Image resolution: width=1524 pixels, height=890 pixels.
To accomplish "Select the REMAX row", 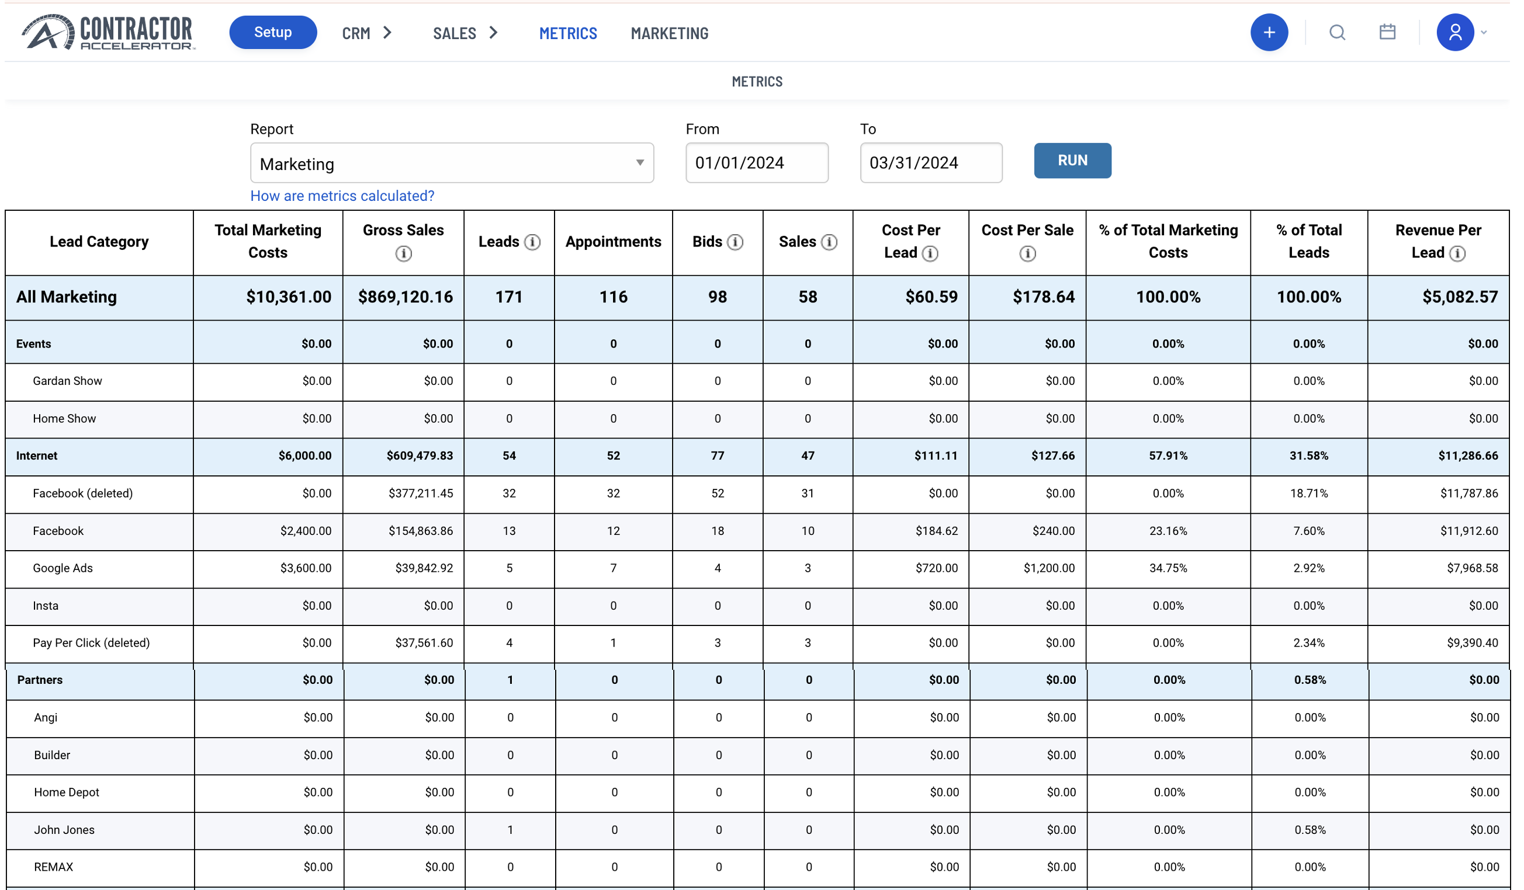I will pyautogui.click(x=758, y=867).
